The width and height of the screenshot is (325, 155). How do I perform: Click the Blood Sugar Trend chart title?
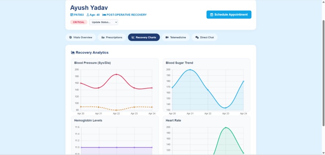click(x=179, y=63)
